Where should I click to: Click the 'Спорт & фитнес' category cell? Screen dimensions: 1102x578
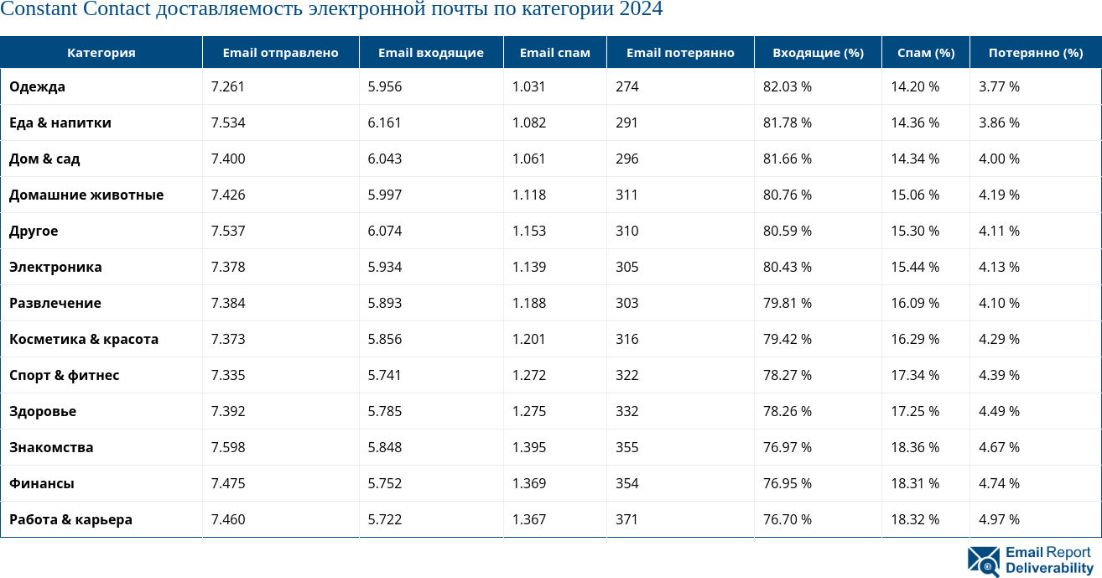(x=65, y=375)
